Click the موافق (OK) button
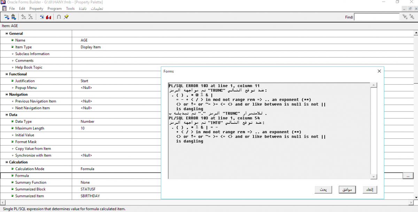Screen dimensions: 418x212 pyautogui.click(x=347, y=190)
